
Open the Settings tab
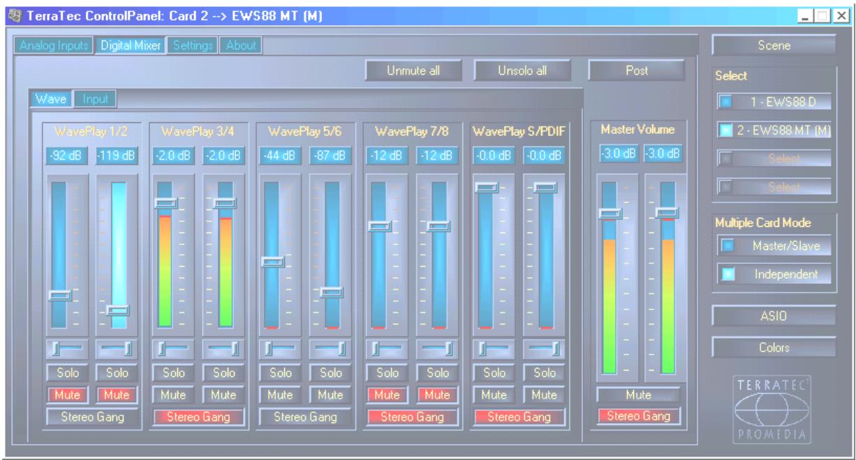(x=193, y=45)
